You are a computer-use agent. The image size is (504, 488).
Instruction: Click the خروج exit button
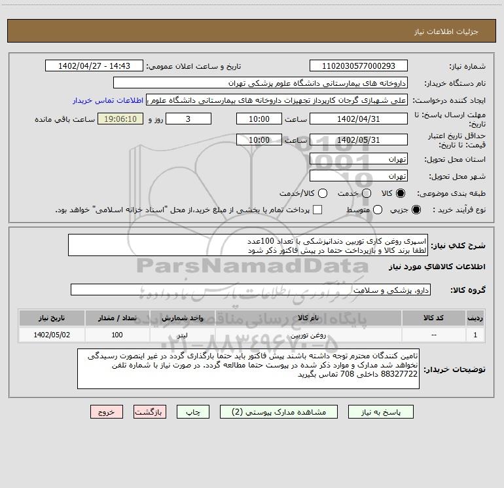tap(107, 412)
